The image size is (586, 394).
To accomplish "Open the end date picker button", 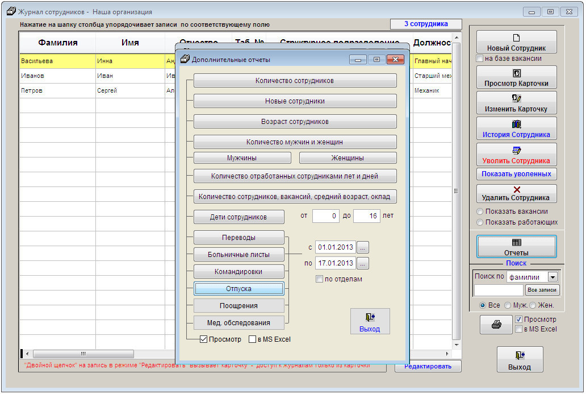I will click(x=363, y=263).
